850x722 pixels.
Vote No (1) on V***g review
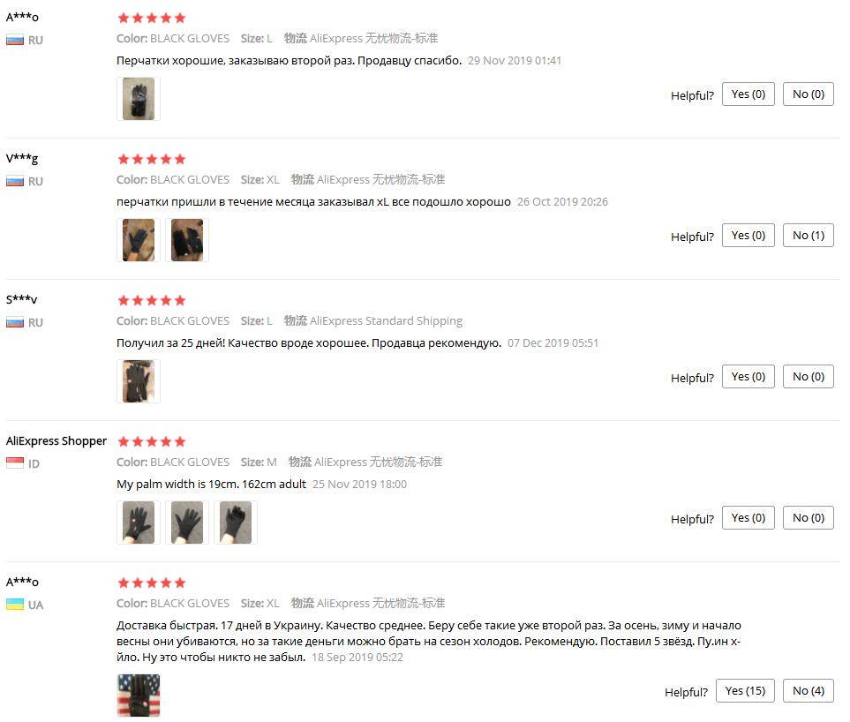(x=808, y=236)
